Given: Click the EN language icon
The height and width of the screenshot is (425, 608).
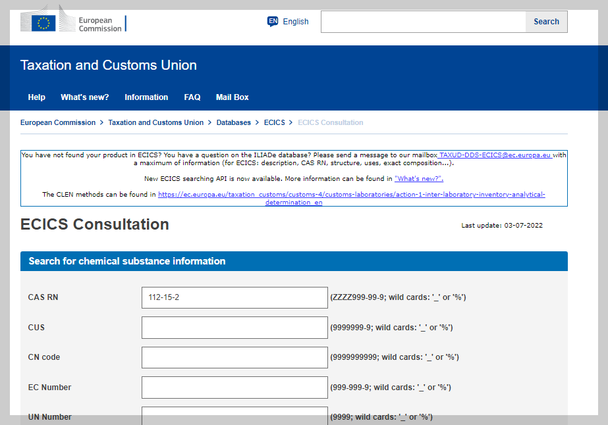Looking at the screenshot, I should coord(273,21).
